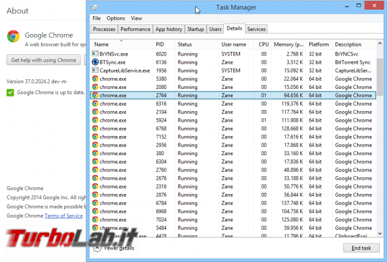Click chrome icon for PID 6968 row
388x262 pixels.
click(x=95, y=211)
